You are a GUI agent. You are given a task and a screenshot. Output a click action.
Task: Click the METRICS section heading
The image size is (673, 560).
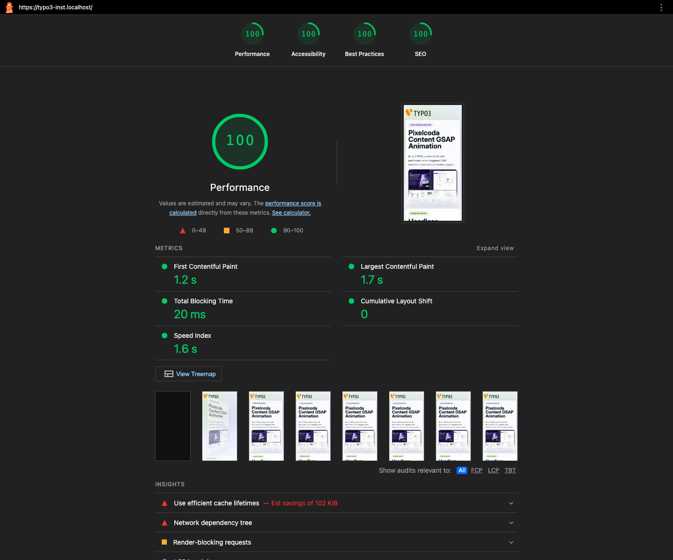click(x=169, y=248)
